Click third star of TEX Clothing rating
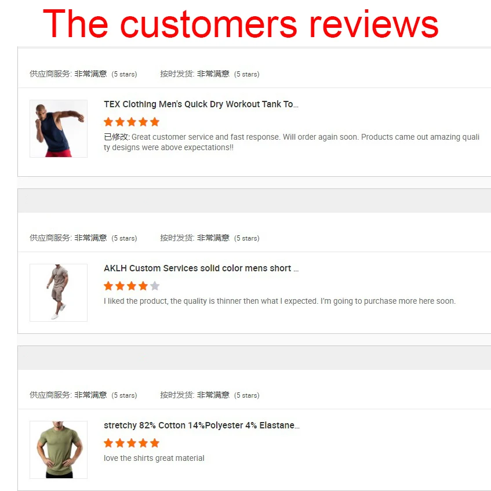The height and width of the screenshot is (491, 491). click(132, 122)
